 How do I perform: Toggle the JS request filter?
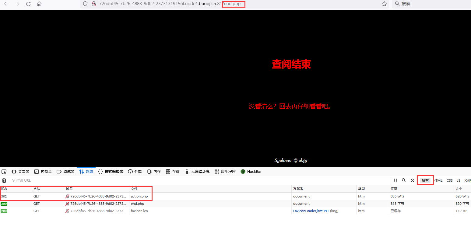tap(458, 180)
